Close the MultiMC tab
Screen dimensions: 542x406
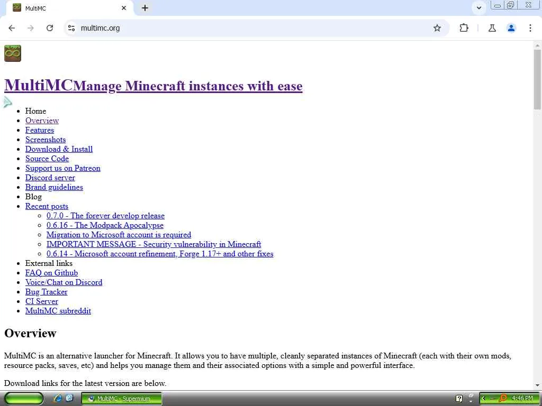(x=124, y=8)
